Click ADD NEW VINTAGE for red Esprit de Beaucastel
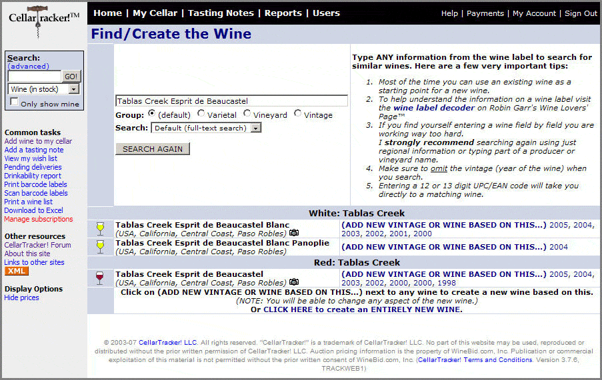The width and height of the screenshot is (602, 380). [x=444, y=274]
